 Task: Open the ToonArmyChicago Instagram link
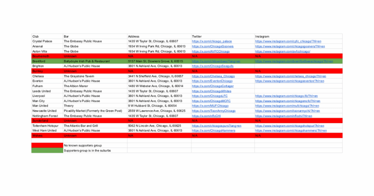coord(288,110)
